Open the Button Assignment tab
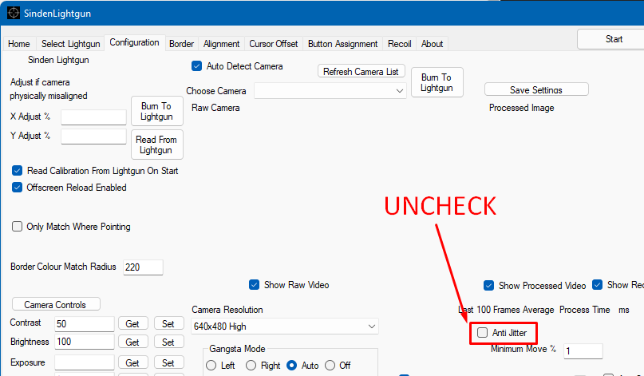This screenshot has height=376, width=644. pos(342,44)
